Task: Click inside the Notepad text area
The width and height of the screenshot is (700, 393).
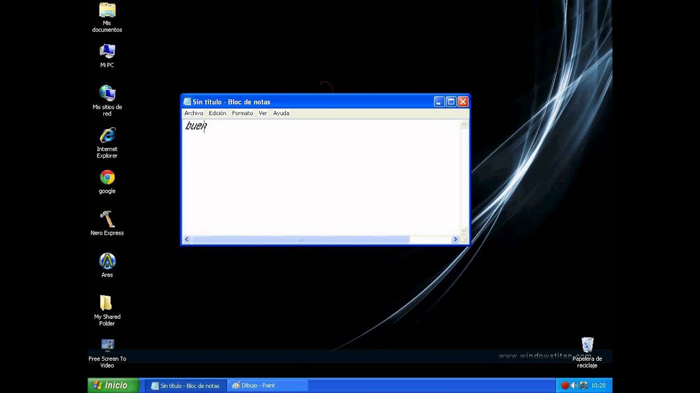Action: pos(321,177)
